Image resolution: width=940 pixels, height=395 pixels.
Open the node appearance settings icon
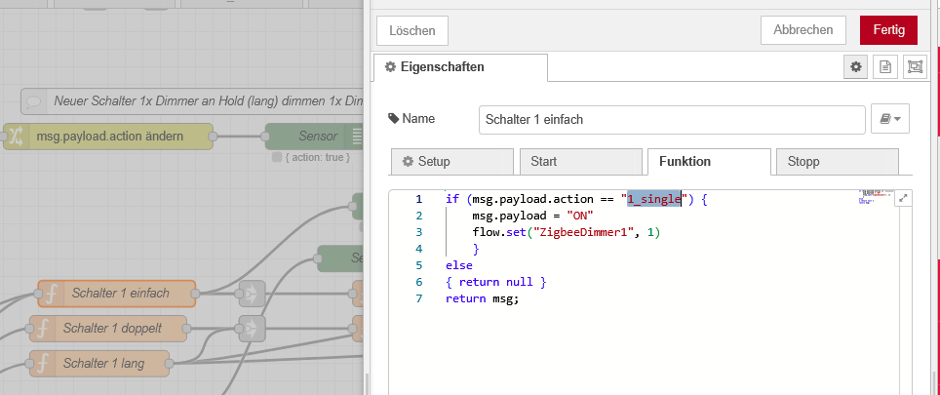[x=915, y=67]
